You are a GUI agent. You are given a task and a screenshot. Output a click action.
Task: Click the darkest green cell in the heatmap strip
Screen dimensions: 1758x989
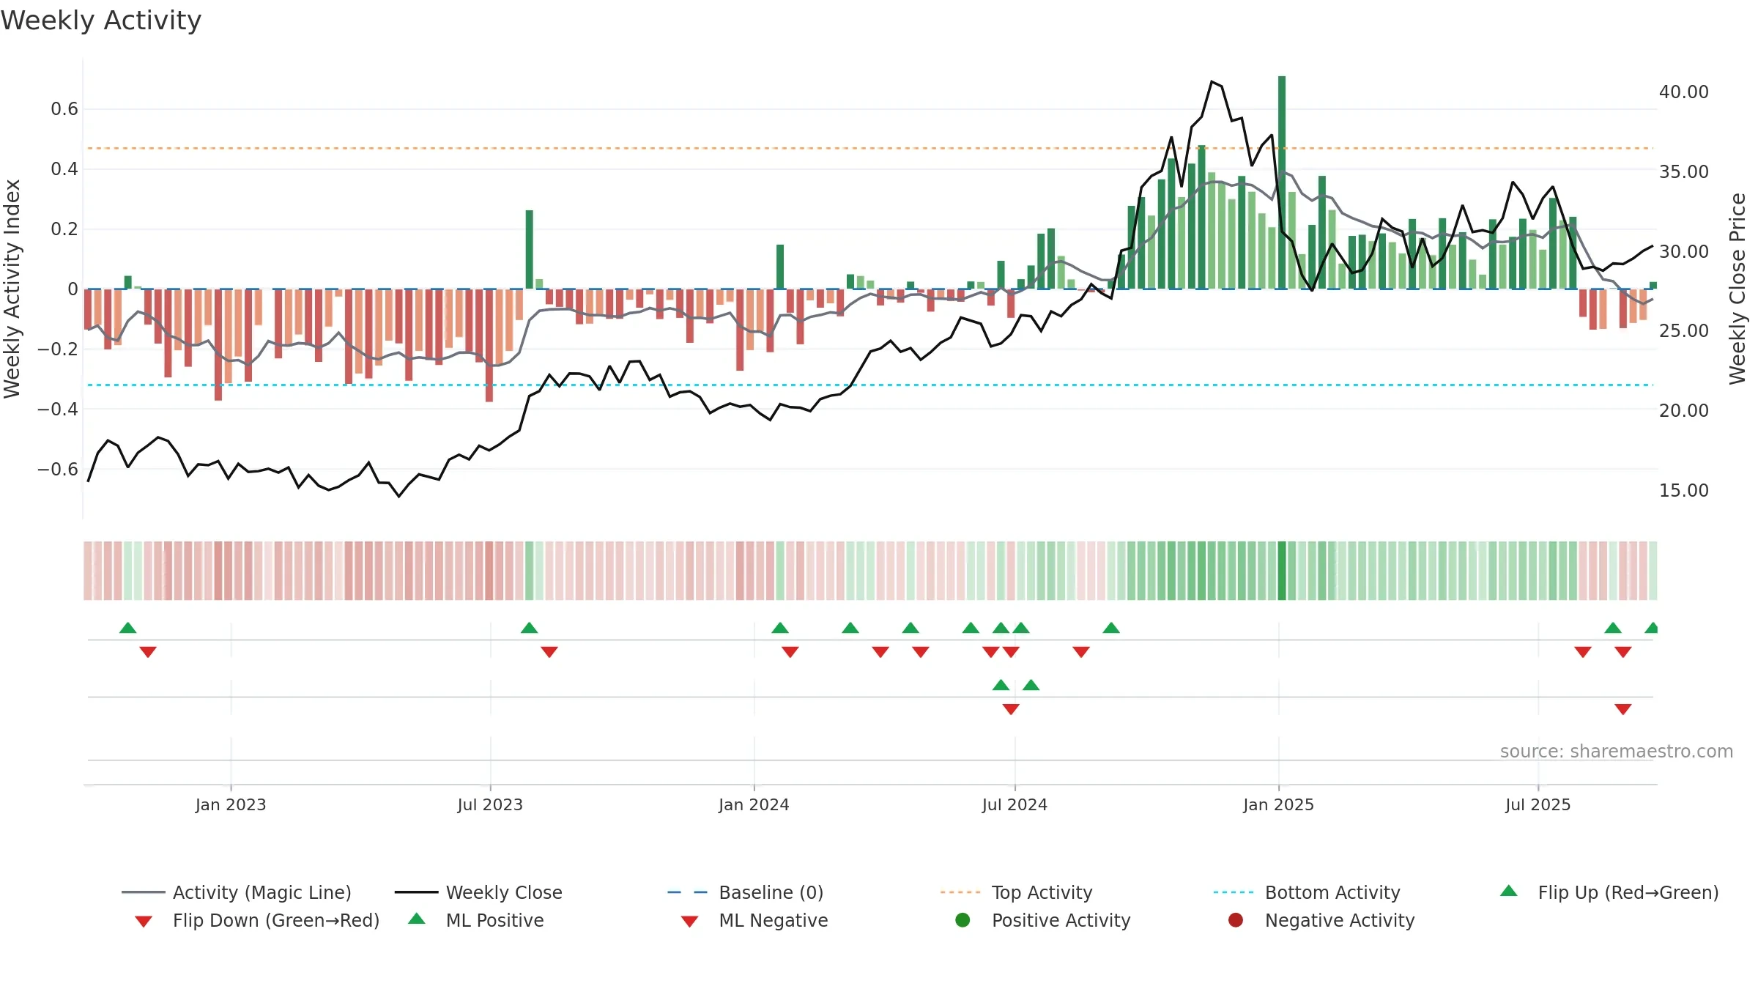[x=1282, y=571]
